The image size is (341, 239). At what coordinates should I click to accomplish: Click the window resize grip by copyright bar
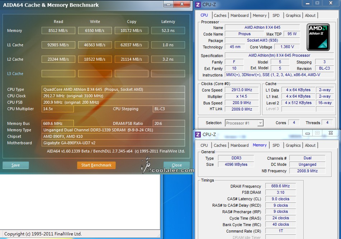[158, 235]
